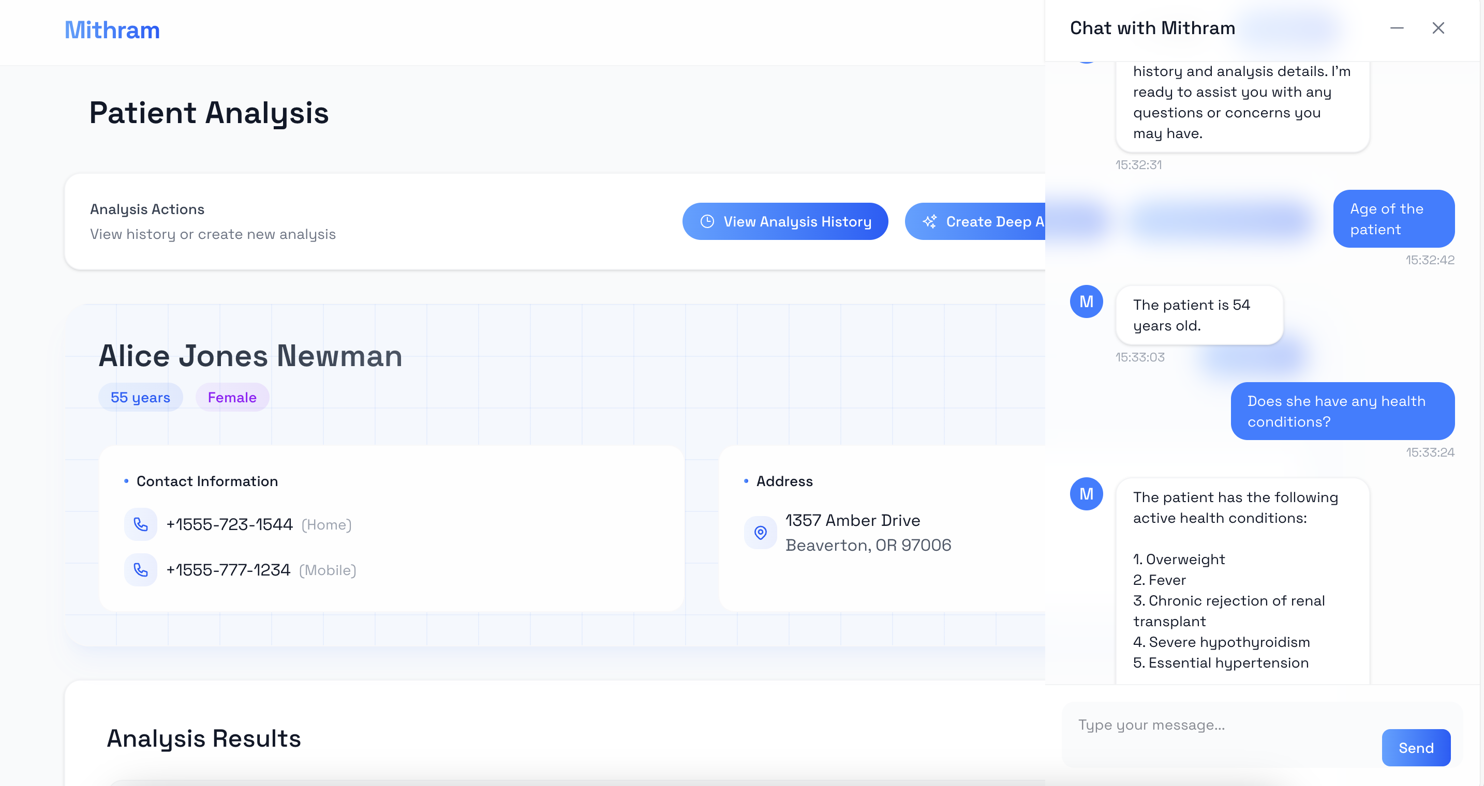The width and height of the screenshot is (1484, 786).
Task: Click the 'Does she have any health conditions?' message
Action: click(1342, 411)
